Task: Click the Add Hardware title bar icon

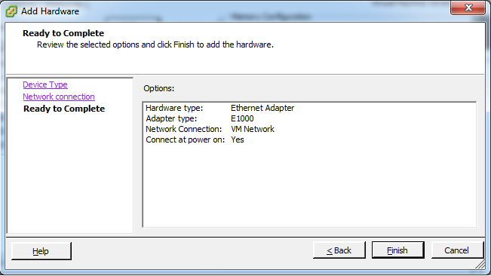Action: pos(11,11)
